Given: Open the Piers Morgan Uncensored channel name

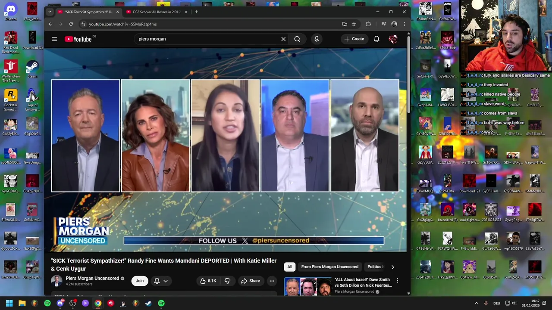Looking at the screenshot, I should coord(92,278).
